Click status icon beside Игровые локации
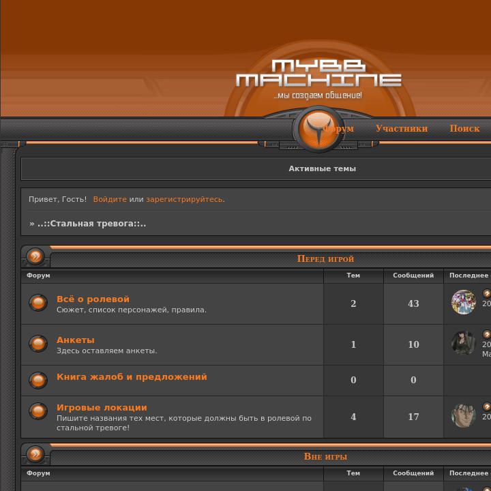491x491 pixels. click(x=38, y=411)
